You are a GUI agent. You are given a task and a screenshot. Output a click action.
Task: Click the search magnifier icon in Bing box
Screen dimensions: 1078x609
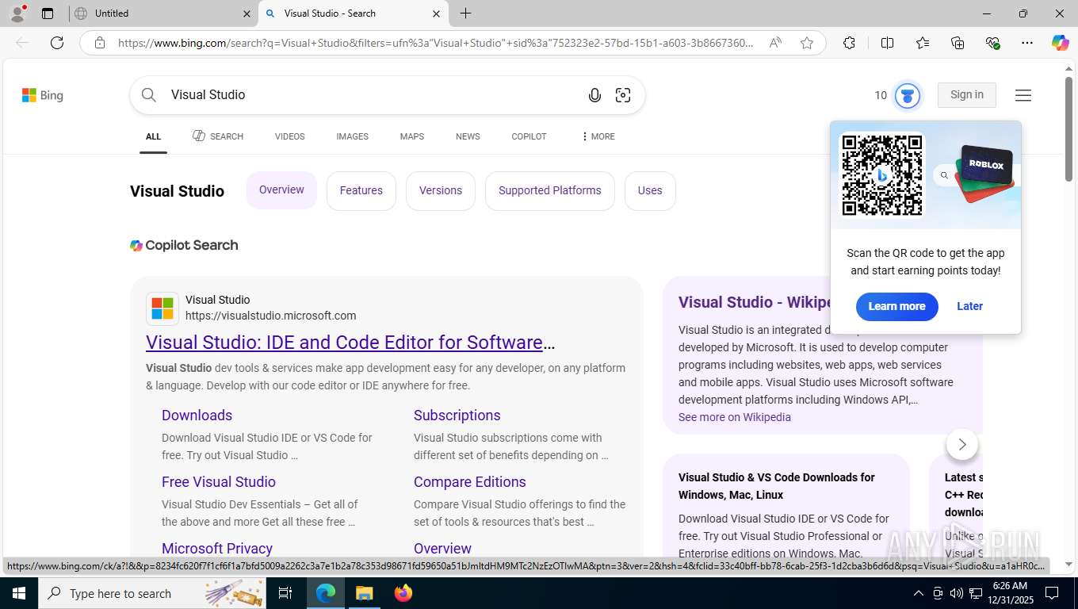coord(149,95)
